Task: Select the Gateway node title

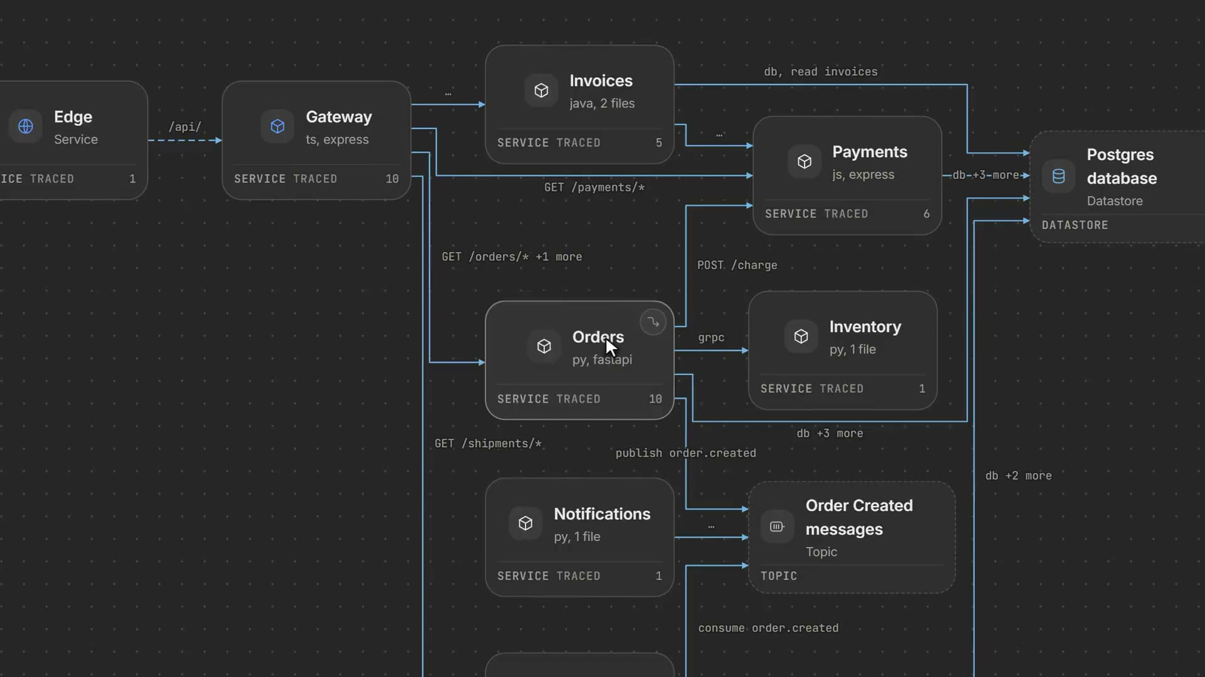Action: pyautogui.click(x=339, y=117)
